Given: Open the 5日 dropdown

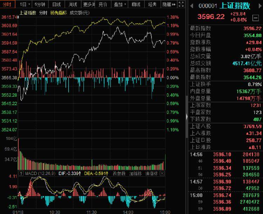Looking at the screenshot, I should [x=25, y=4].
